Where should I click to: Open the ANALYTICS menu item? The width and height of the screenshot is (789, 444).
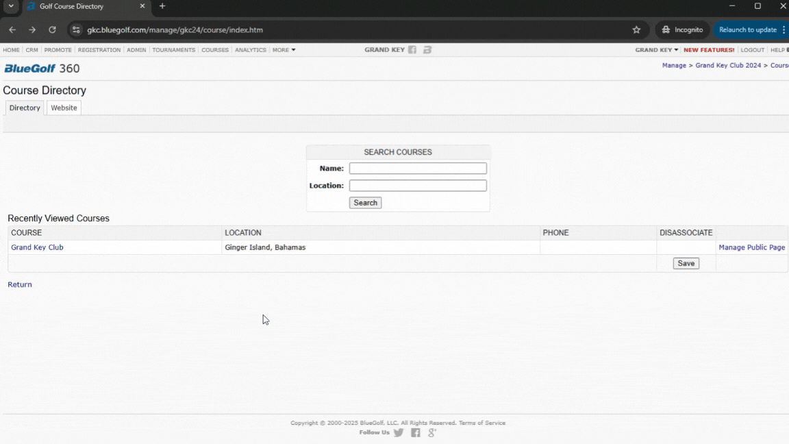tap(251, 50)
